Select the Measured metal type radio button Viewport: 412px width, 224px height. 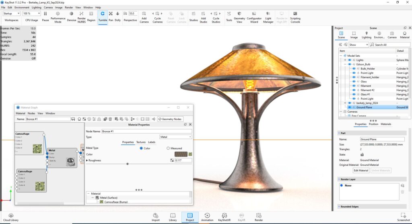coord(168,148)
